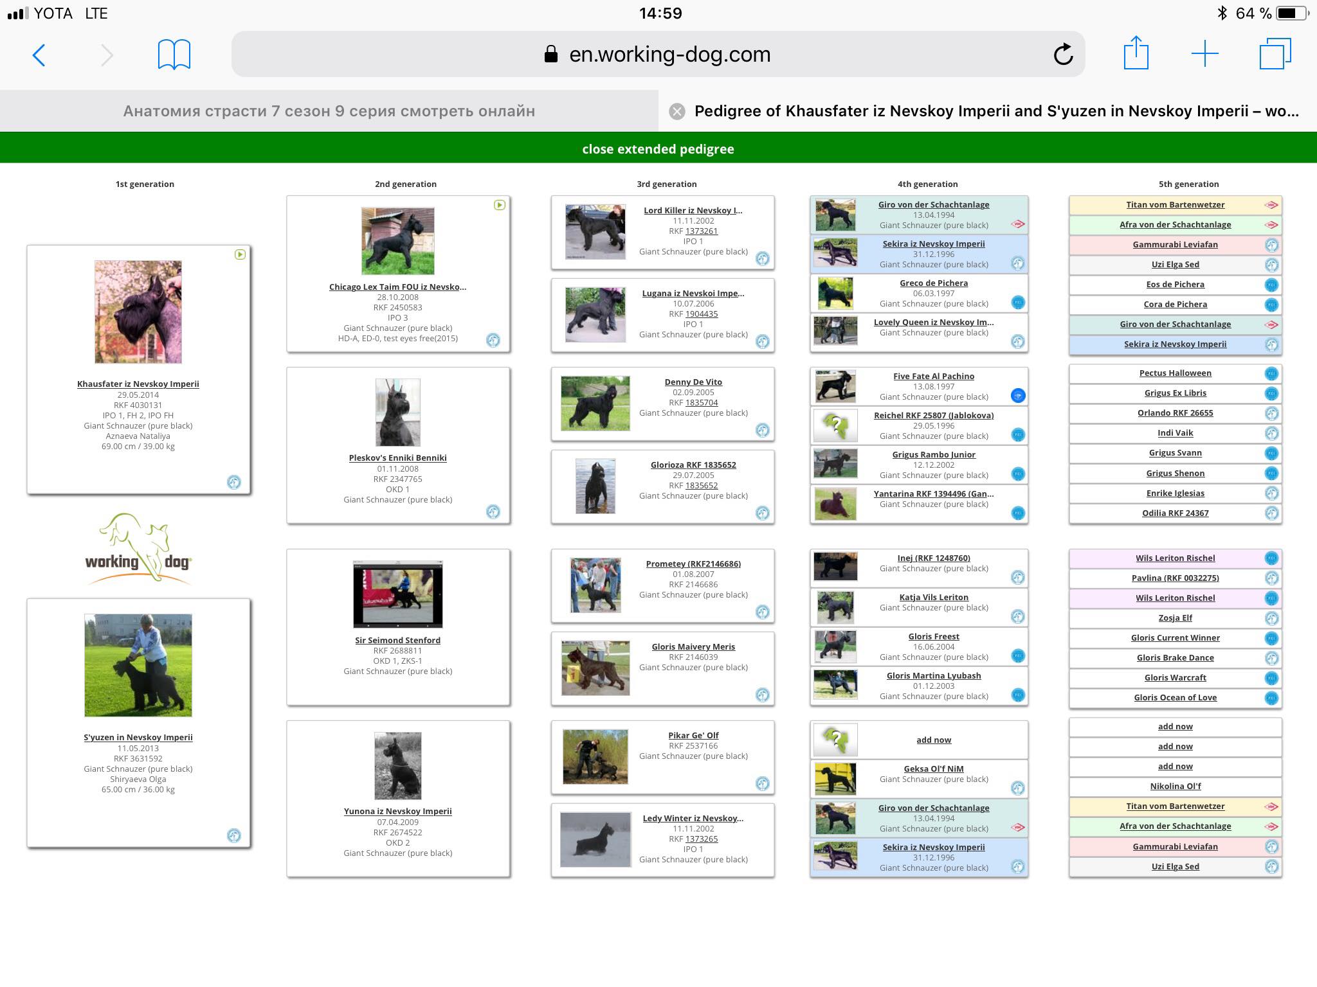Open S'yuzen in Nevskoy Imperii link

pos(138,737)
